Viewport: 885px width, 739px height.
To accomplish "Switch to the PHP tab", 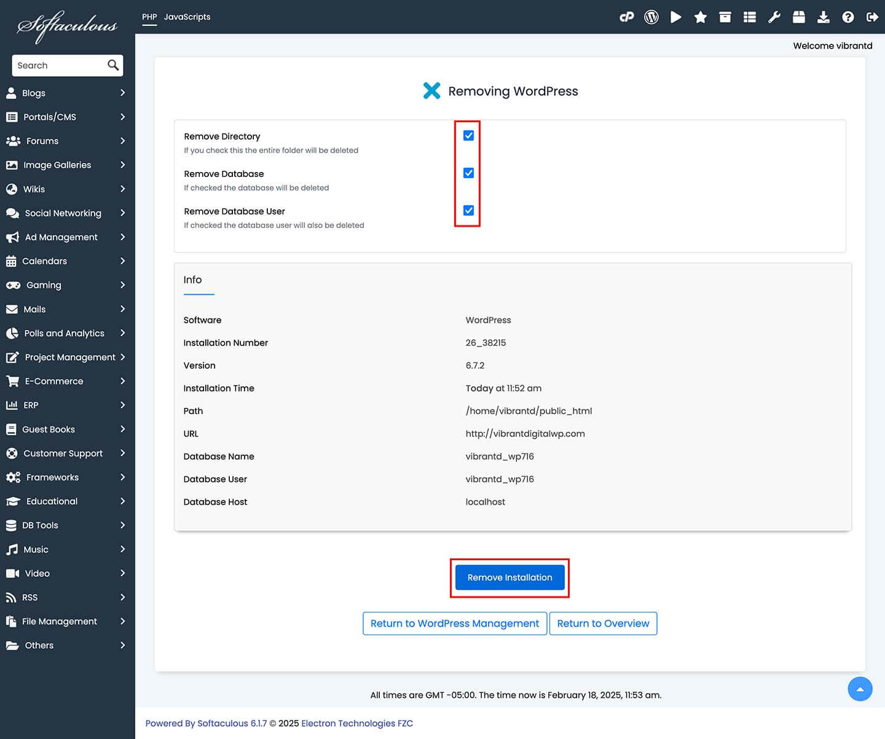I will click(x=149, y=17).
